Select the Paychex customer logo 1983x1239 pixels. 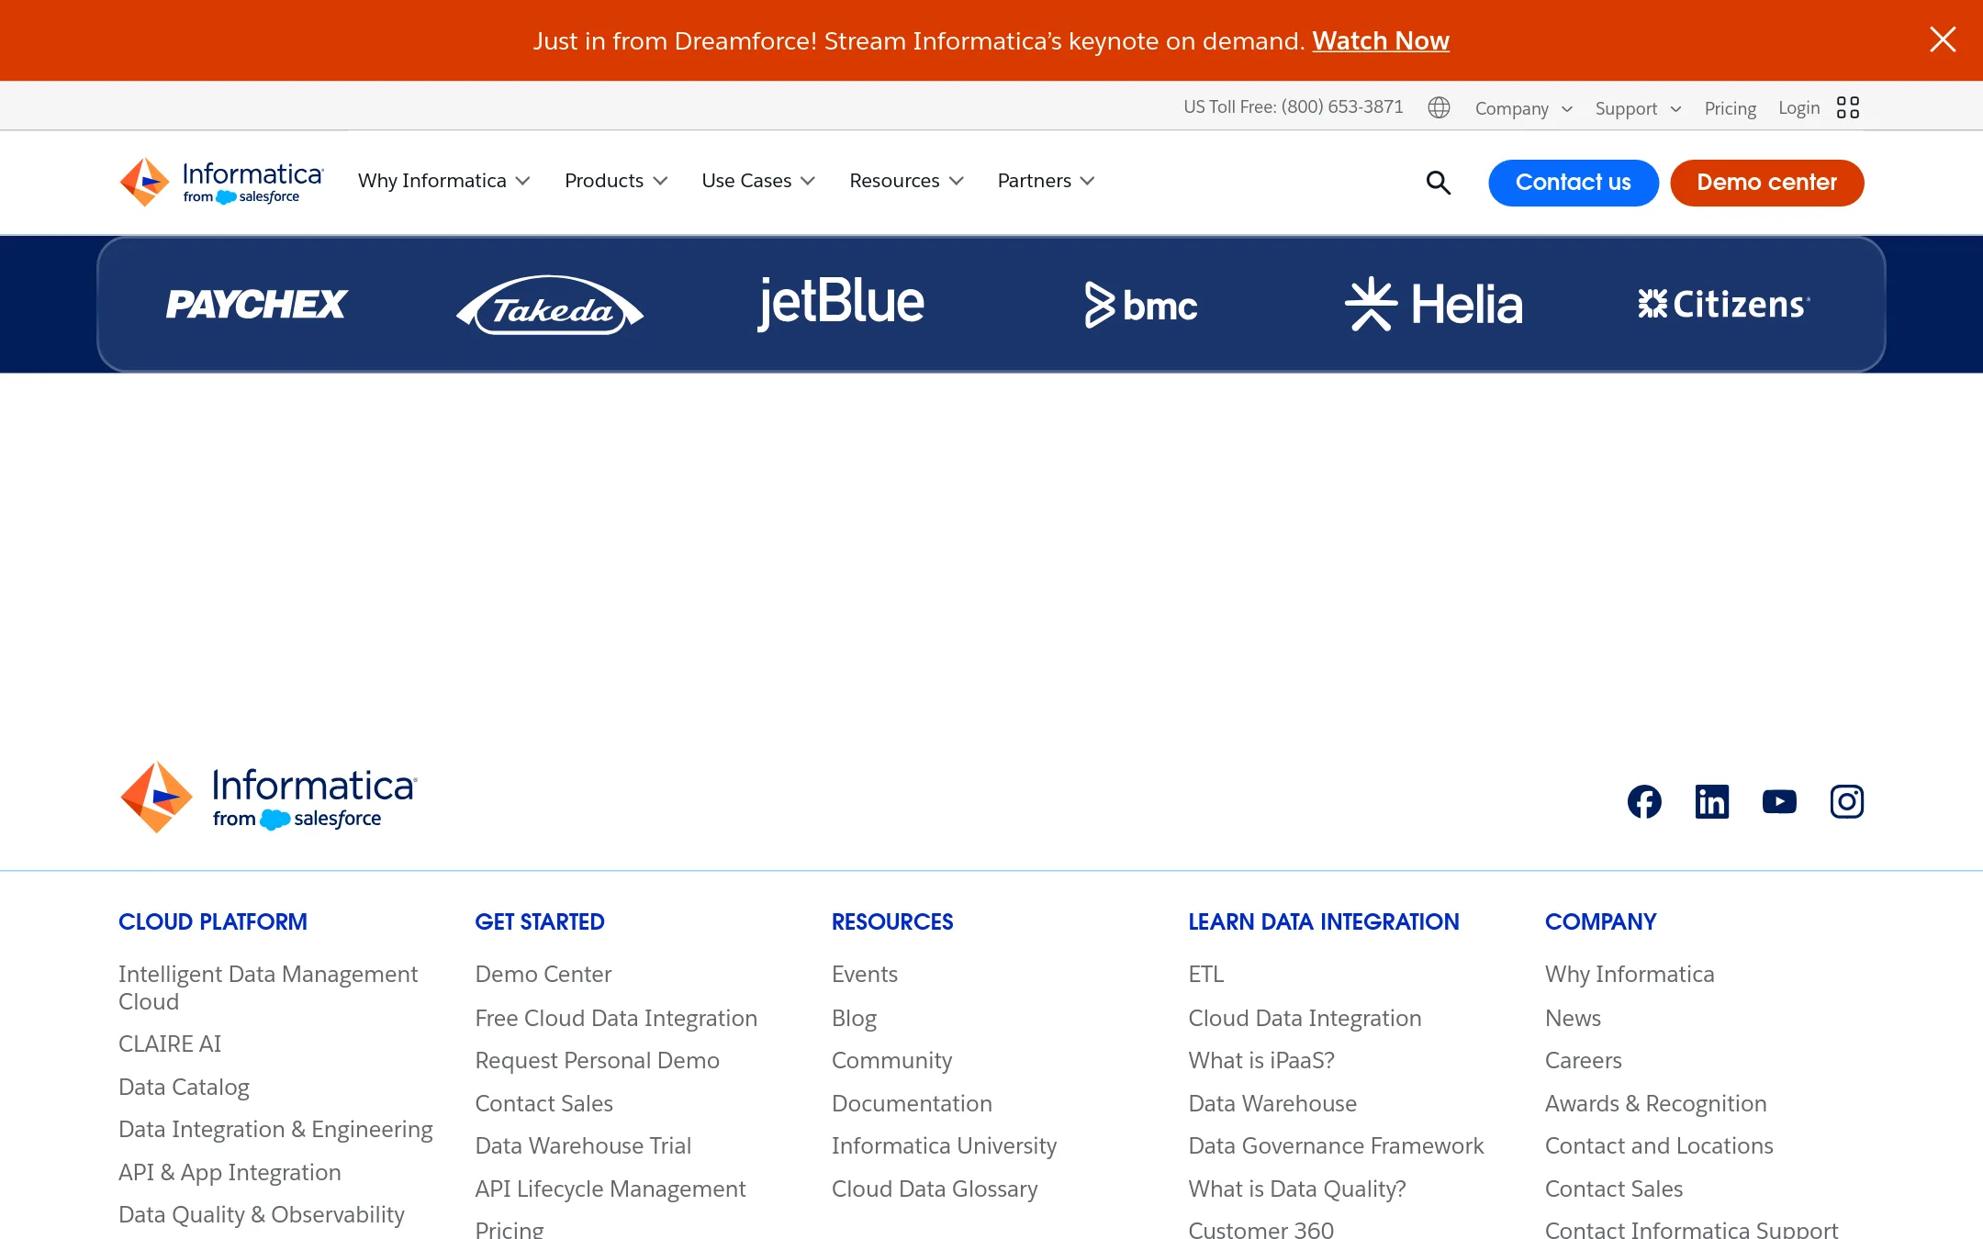click(256, 304)
